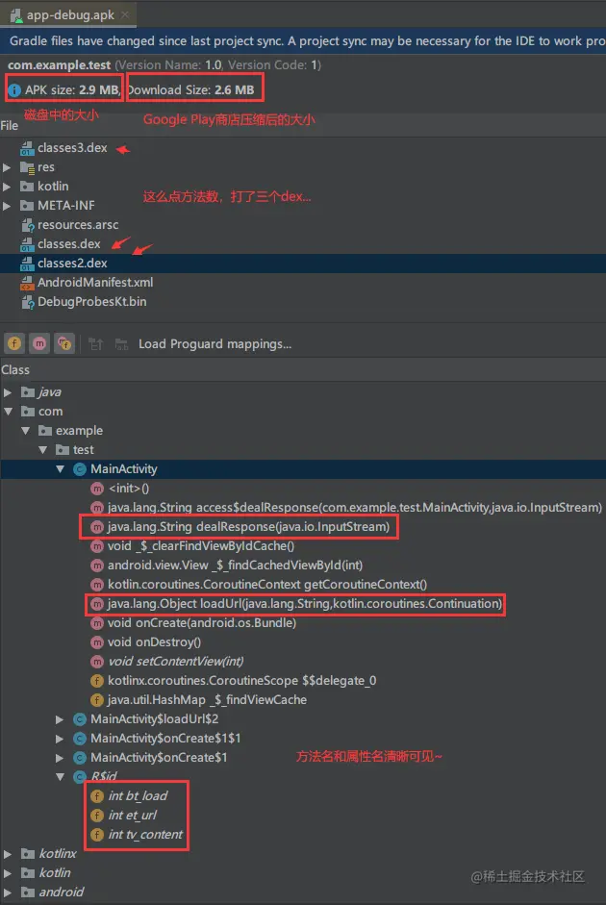Open Load Proguard mappings
Viewport: 606px width, 905px height.
coord(215,344)
